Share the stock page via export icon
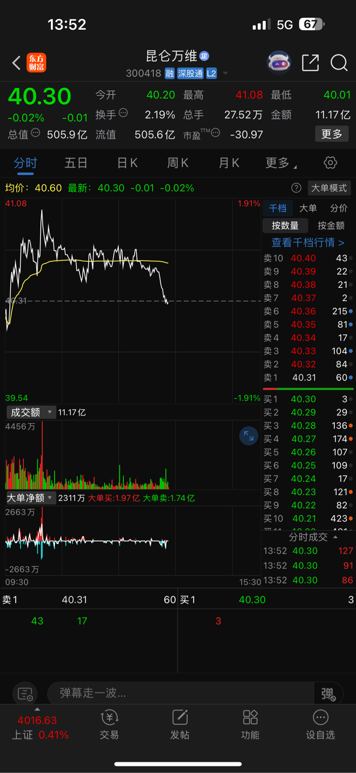The image size is (356, 773). click(310, 62)
